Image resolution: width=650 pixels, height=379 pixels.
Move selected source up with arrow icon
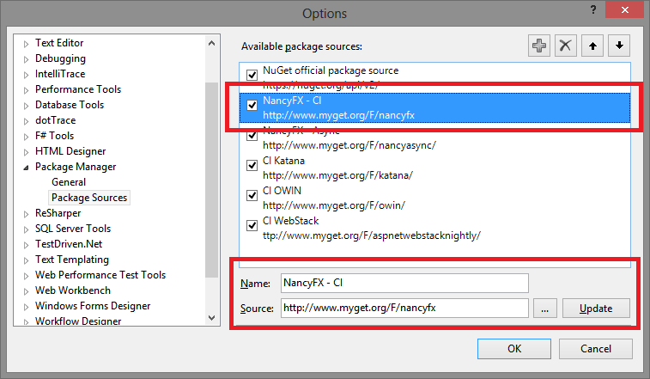(592, 46)
